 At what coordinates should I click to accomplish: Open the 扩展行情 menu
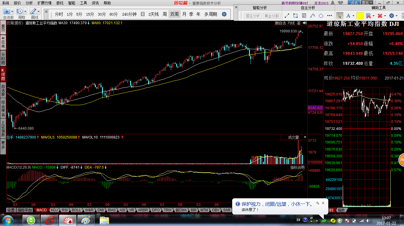(x=44, y=3)
